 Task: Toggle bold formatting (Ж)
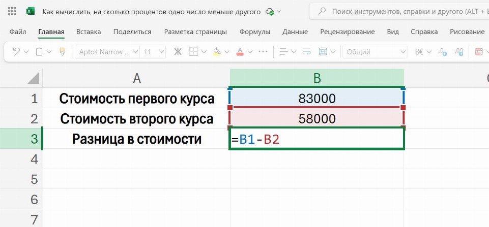pyautogui.click(x=178, y=52)
